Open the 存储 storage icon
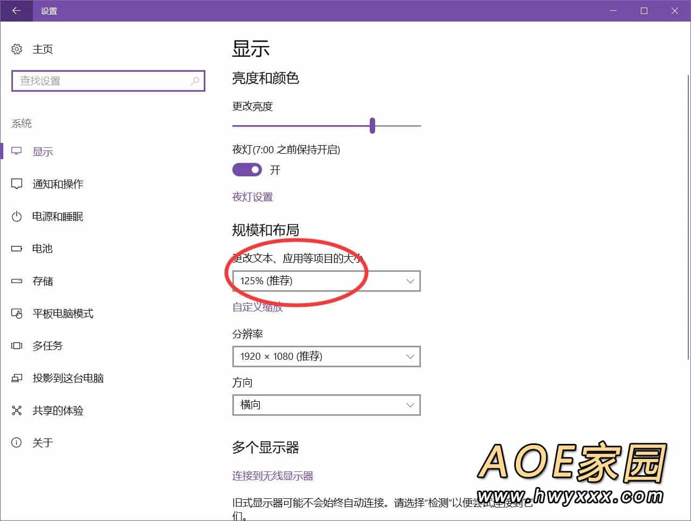This screenshot has height=521, width=691. click(17, 281)
